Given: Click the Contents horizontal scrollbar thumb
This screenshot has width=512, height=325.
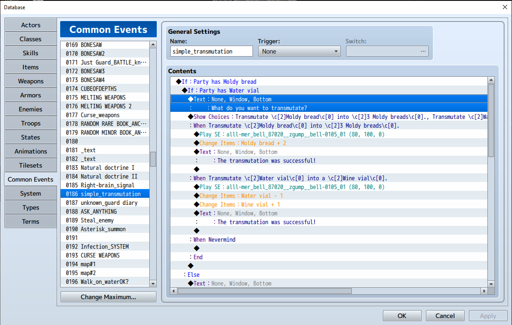Looking at the screenshot, I should [x=264, y=291].
